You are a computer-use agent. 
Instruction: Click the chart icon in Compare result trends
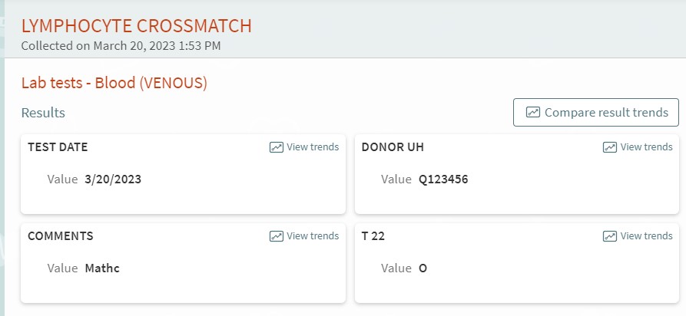pyautogui.click(x=533, y=112)
